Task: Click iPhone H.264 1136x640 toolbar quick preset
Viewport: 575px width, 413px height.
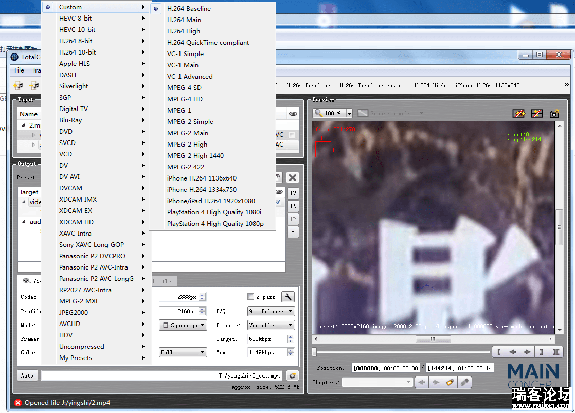Action: click(x=488, y=85)
